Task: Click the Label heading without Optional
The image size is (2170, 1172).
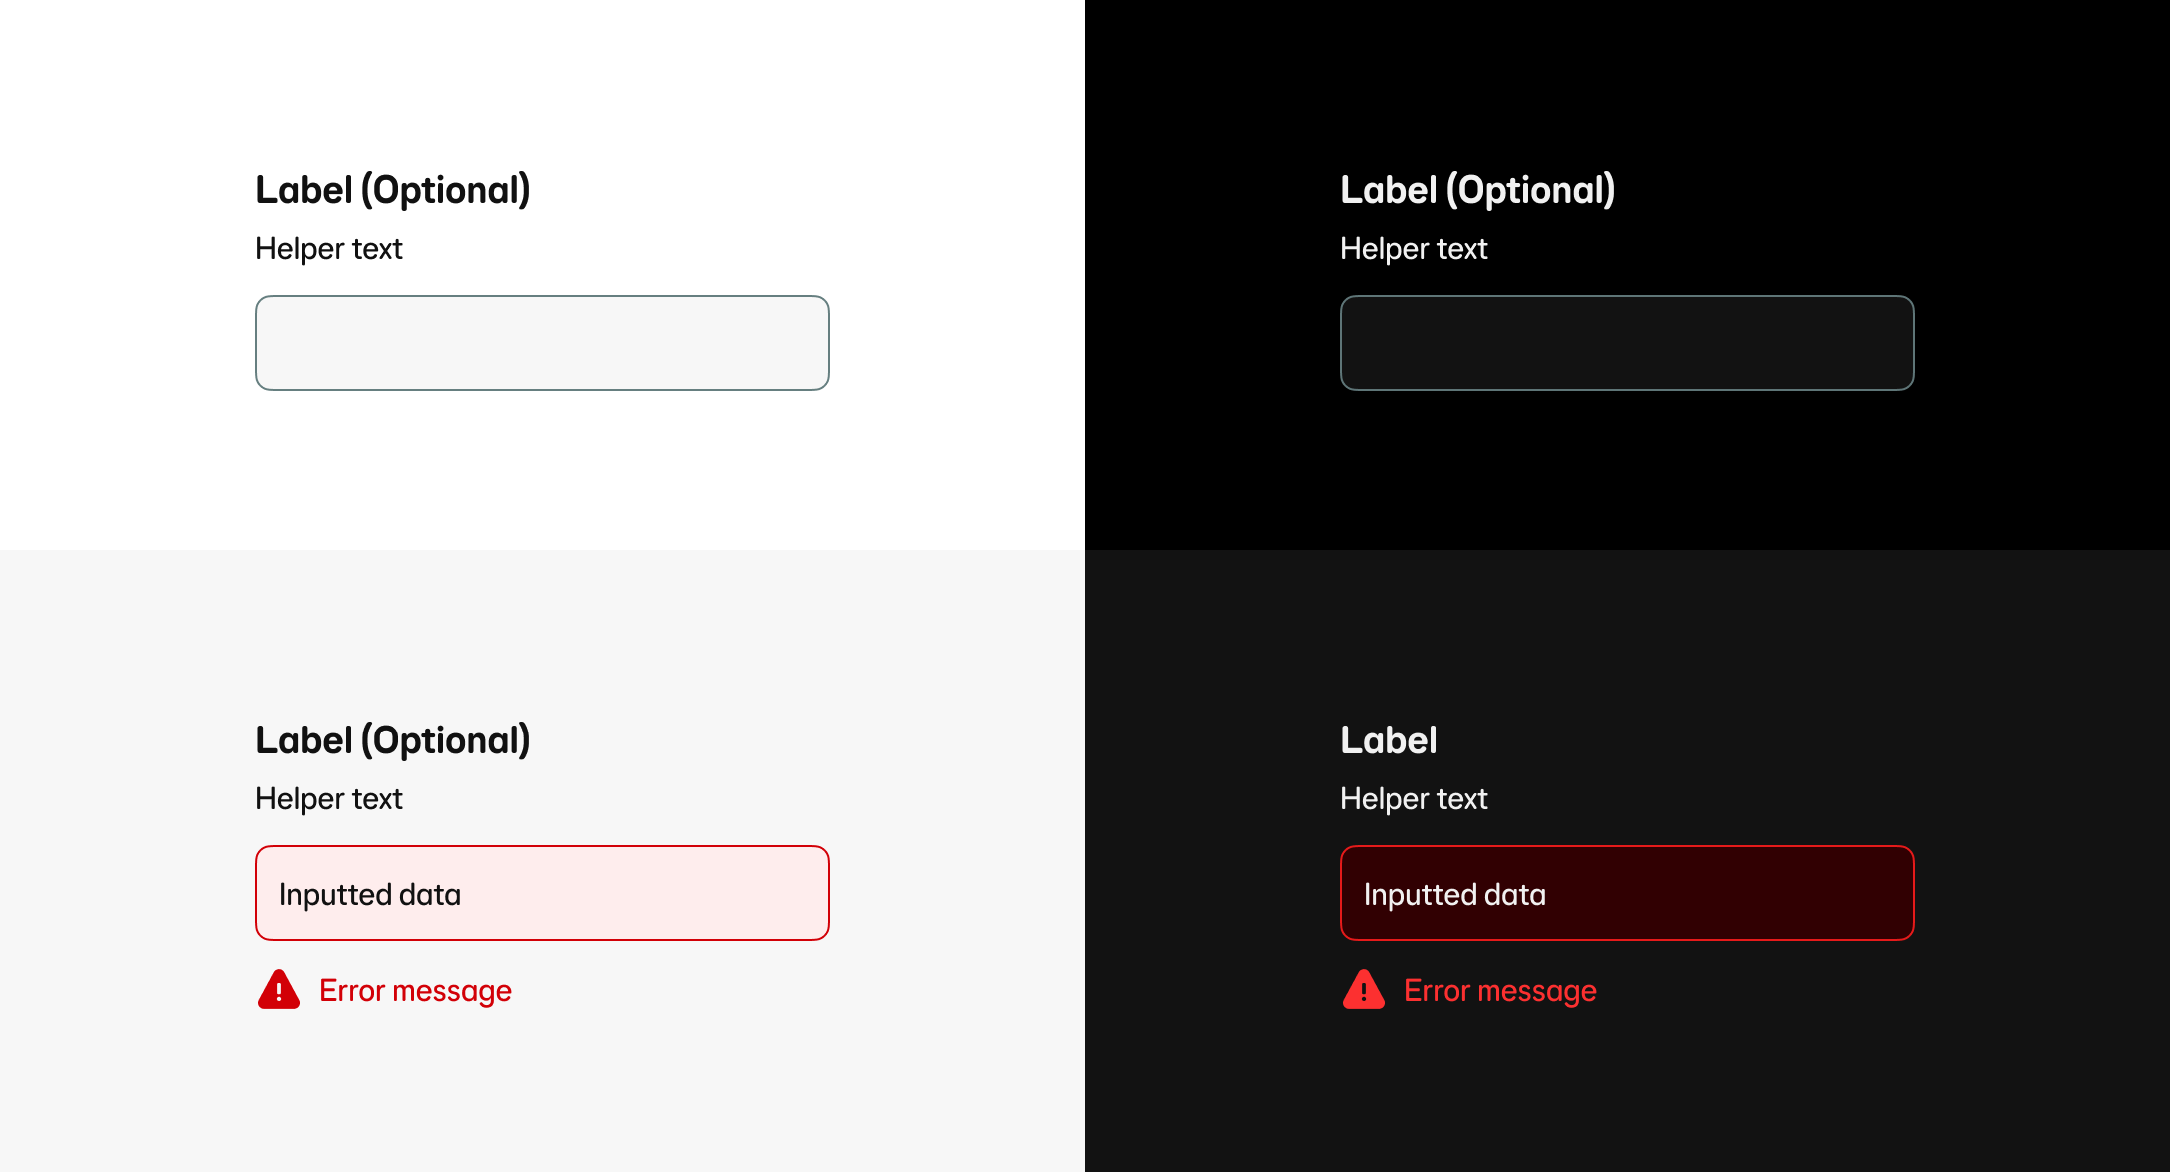Action: [1388, 740]
